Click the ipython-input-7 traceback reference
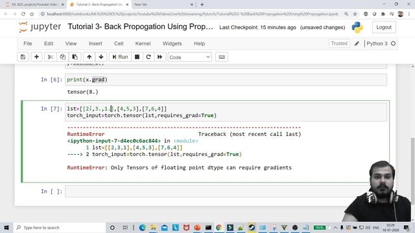This screenshot has height=233, width=415. click(114, 141)
